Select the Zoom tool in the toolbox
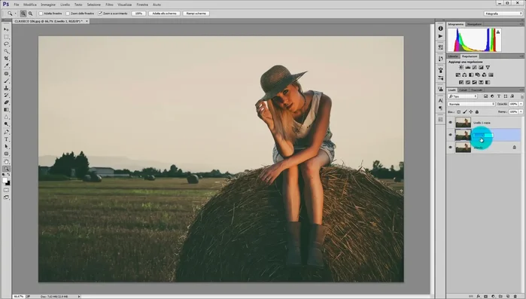Image resolution: width=526 pixels, height=299 pixels. pyautogui.click(x=6, y=169)
